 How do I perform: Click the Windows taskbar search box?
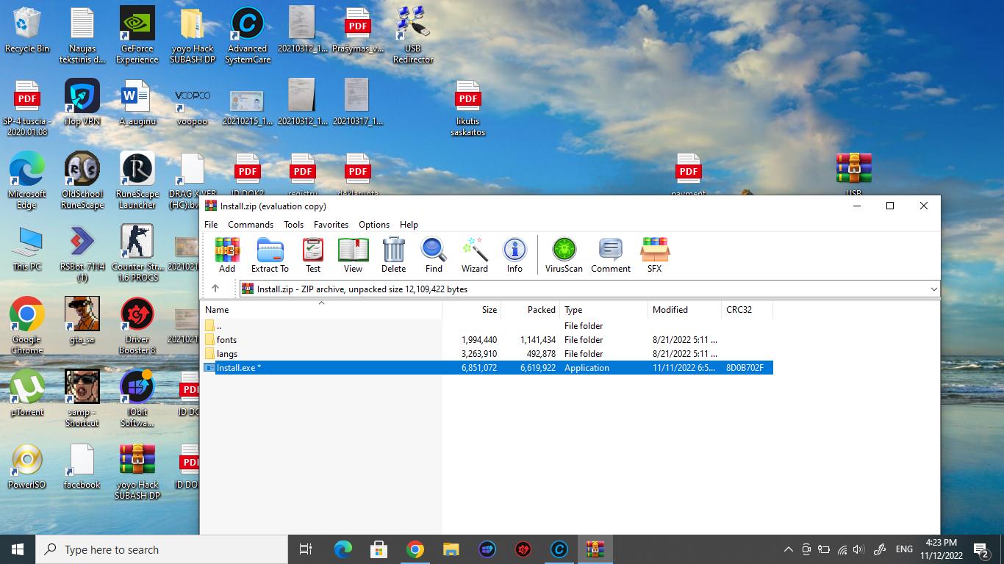click(162, 549)
